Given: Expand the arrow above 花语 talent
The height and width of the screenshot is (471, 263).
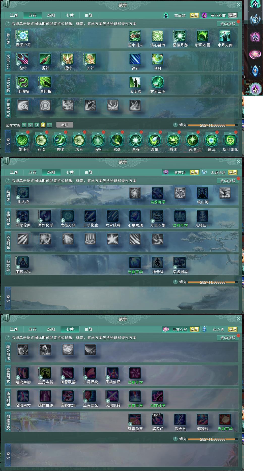Looking at the screenshot, I should coord(41,133).
